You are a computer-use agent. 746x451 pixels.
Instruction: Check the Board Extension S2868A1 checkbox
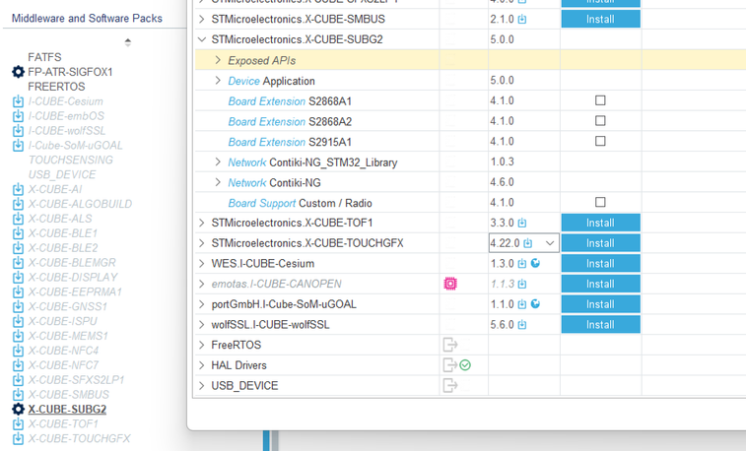click(600, 100)
